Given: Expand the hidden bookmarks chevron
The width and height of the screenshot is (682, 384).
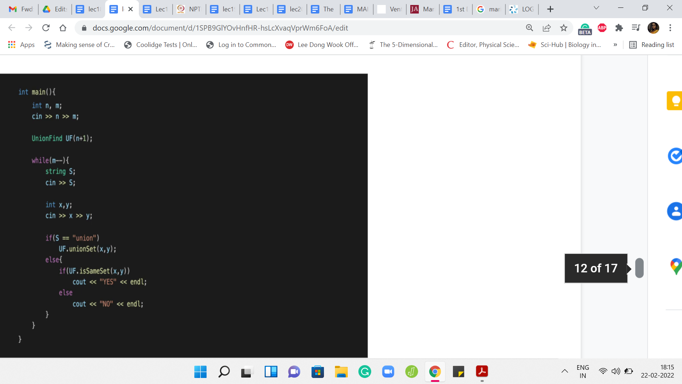Looking at the screenshot, I should pos(615,45).
